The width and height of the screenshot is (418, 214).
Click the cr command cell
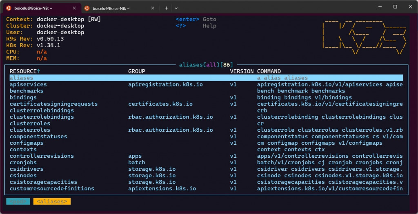coord(260,124)
